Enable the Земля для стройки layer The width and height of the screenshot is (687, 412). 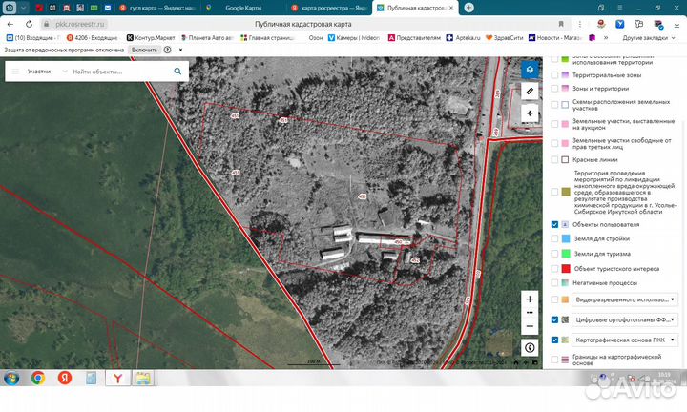point(554,238)
